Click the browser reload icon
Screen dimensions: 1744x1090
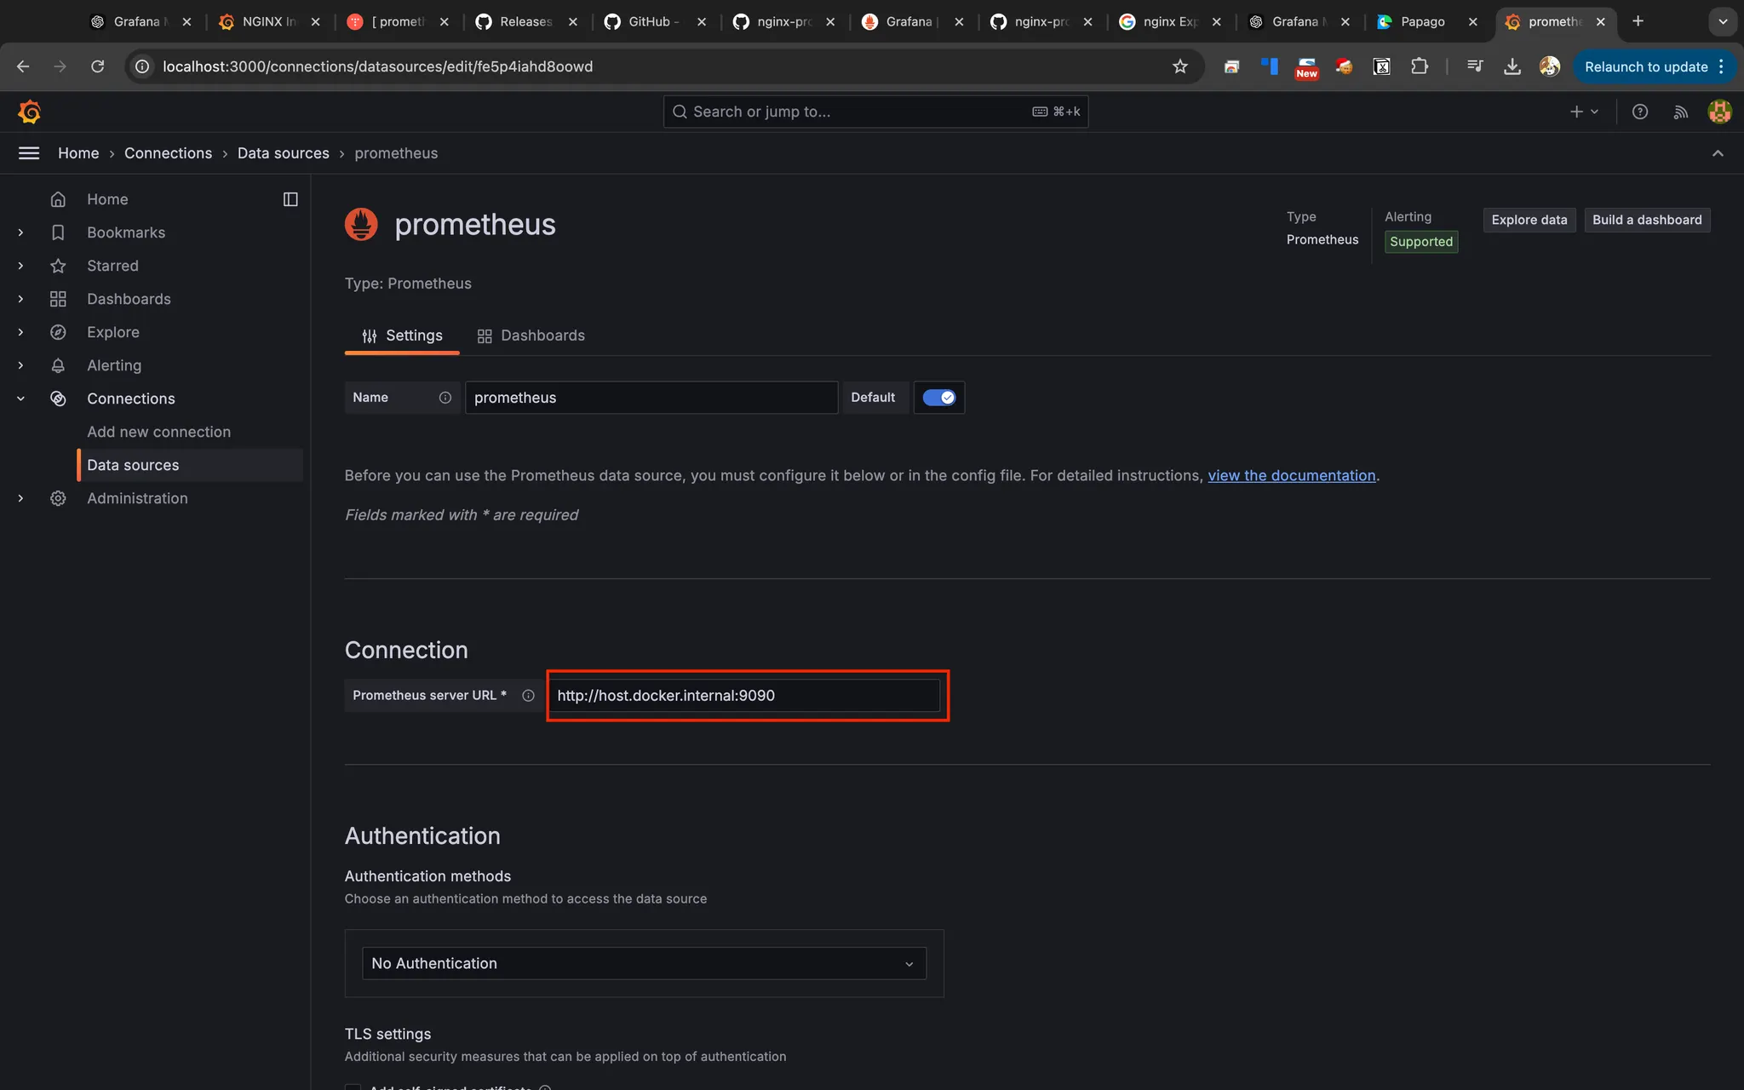click(98, 66)
